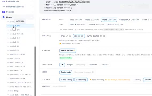Expand the Poolside provider chevron

pos(32,12)
